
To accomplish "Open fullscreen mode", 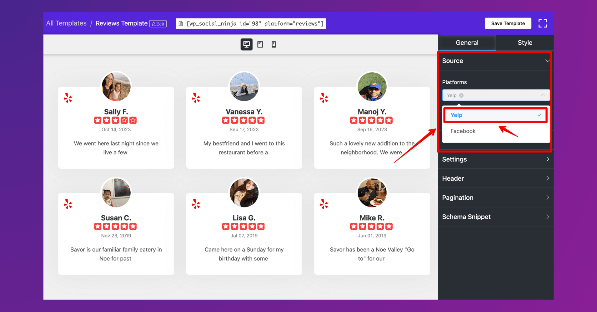I will click(543, 23).
